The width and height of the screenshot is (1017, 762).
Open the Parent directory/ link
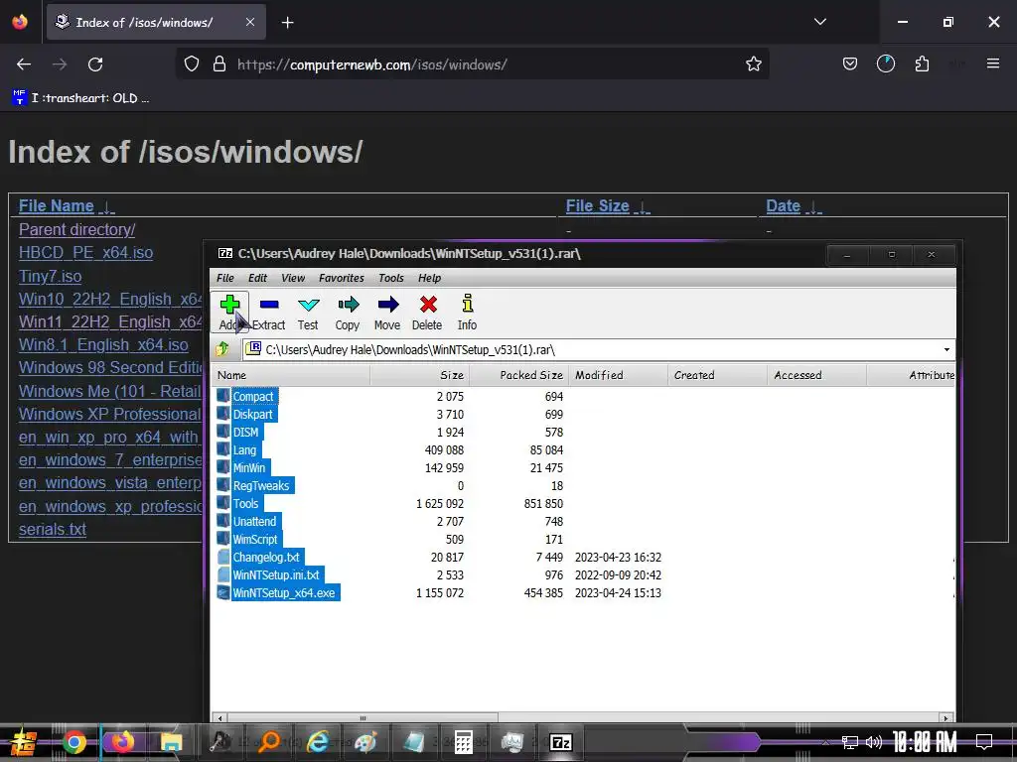[76, 229]
